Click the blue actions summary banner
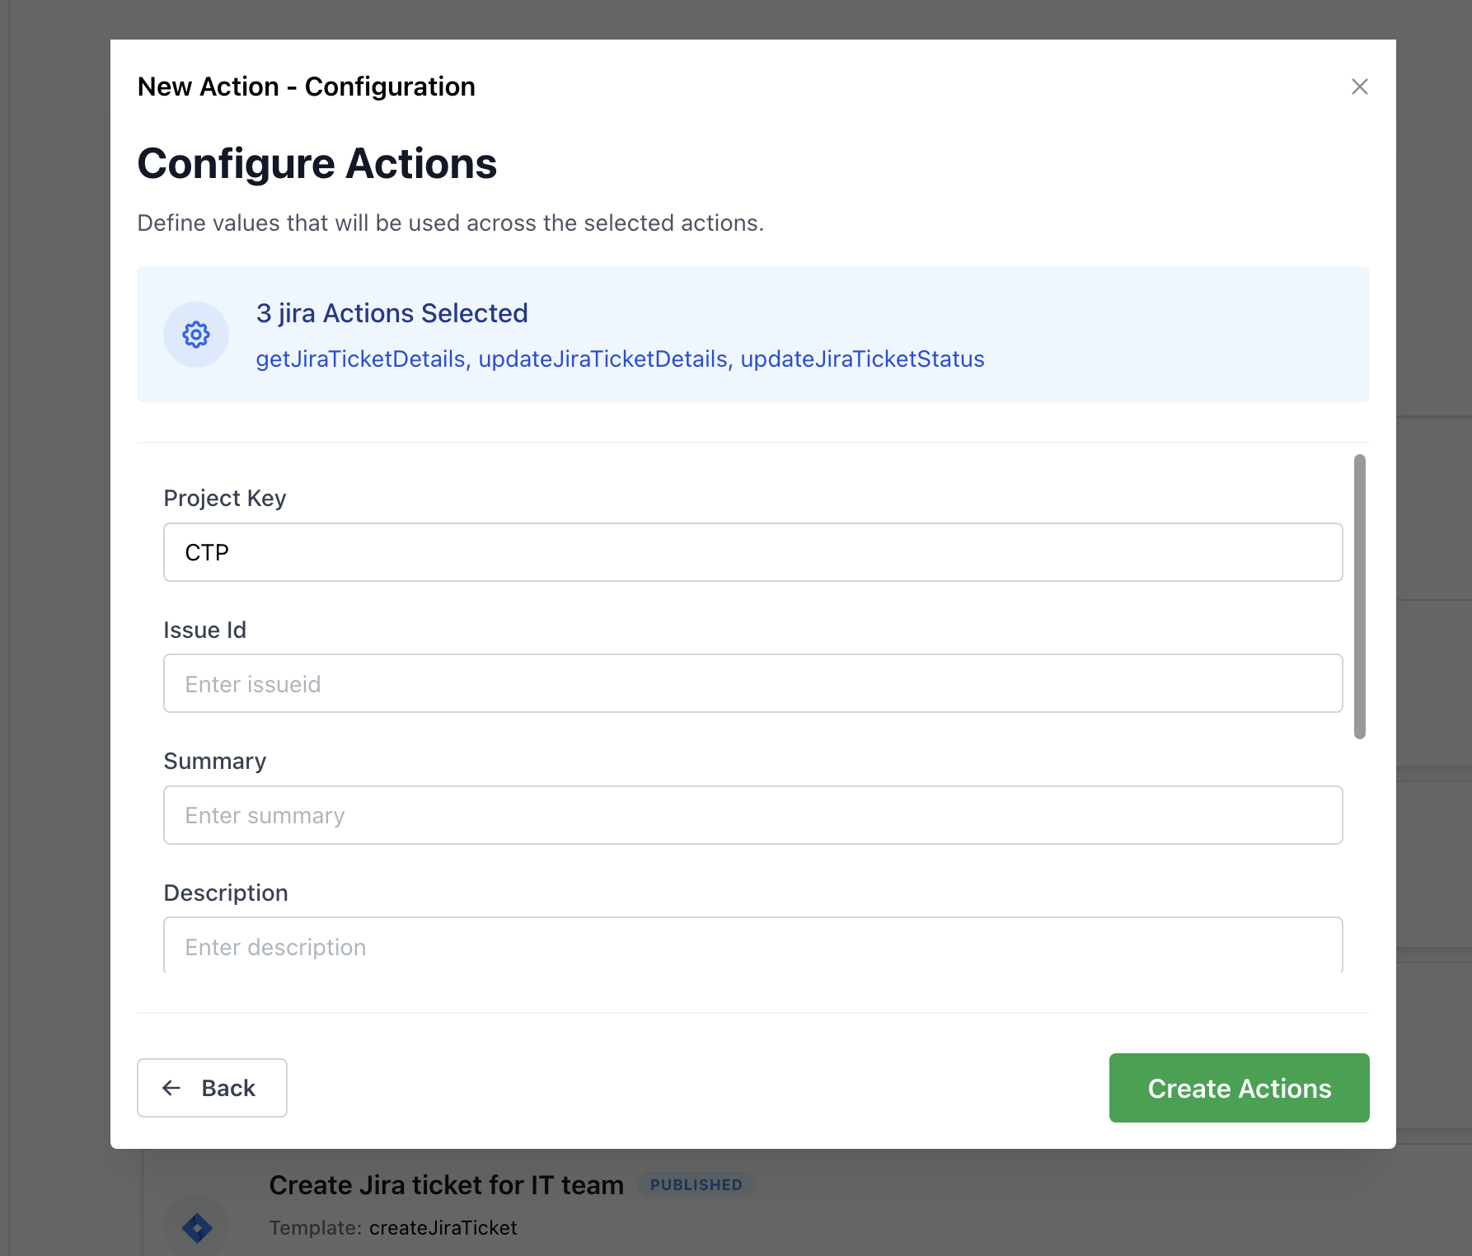Image resolution: width=1472 pixels, height=1256 pixels. pos(752,334)
